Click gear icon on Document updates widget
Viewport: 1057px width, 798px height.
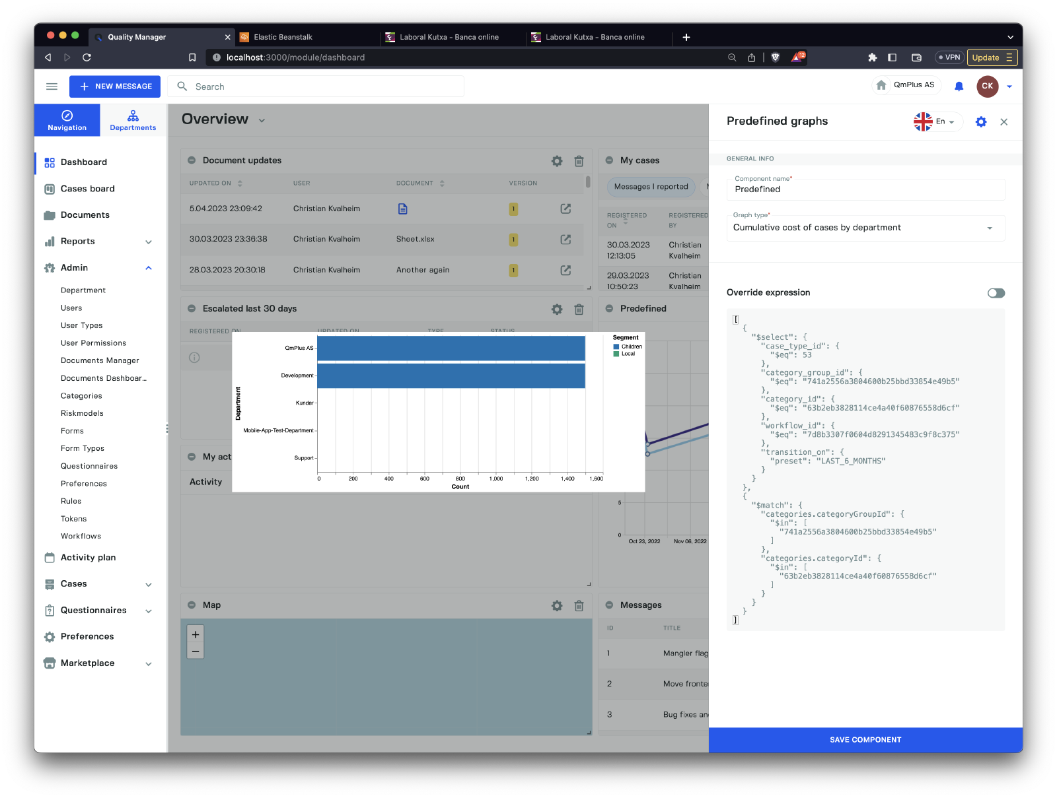pyautogui.click(x=557, y=161)
